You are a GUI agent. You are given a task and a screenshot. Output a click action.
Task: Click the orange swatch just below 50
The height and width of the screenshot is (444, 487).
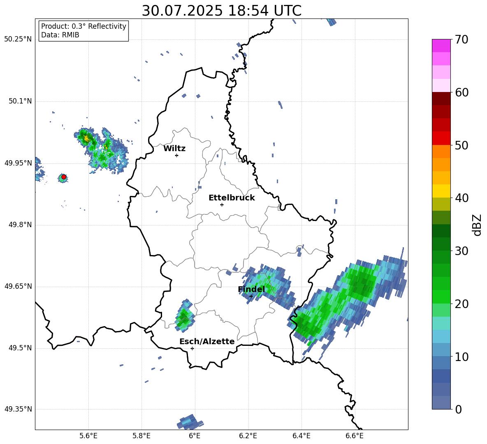pos(441,151)
